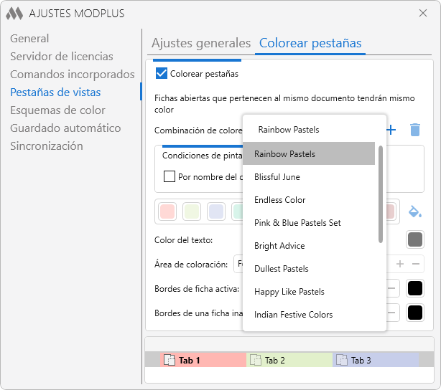Decrease active tab border thickness
This screenshot has width=441, height=390.
coord(391,288)
